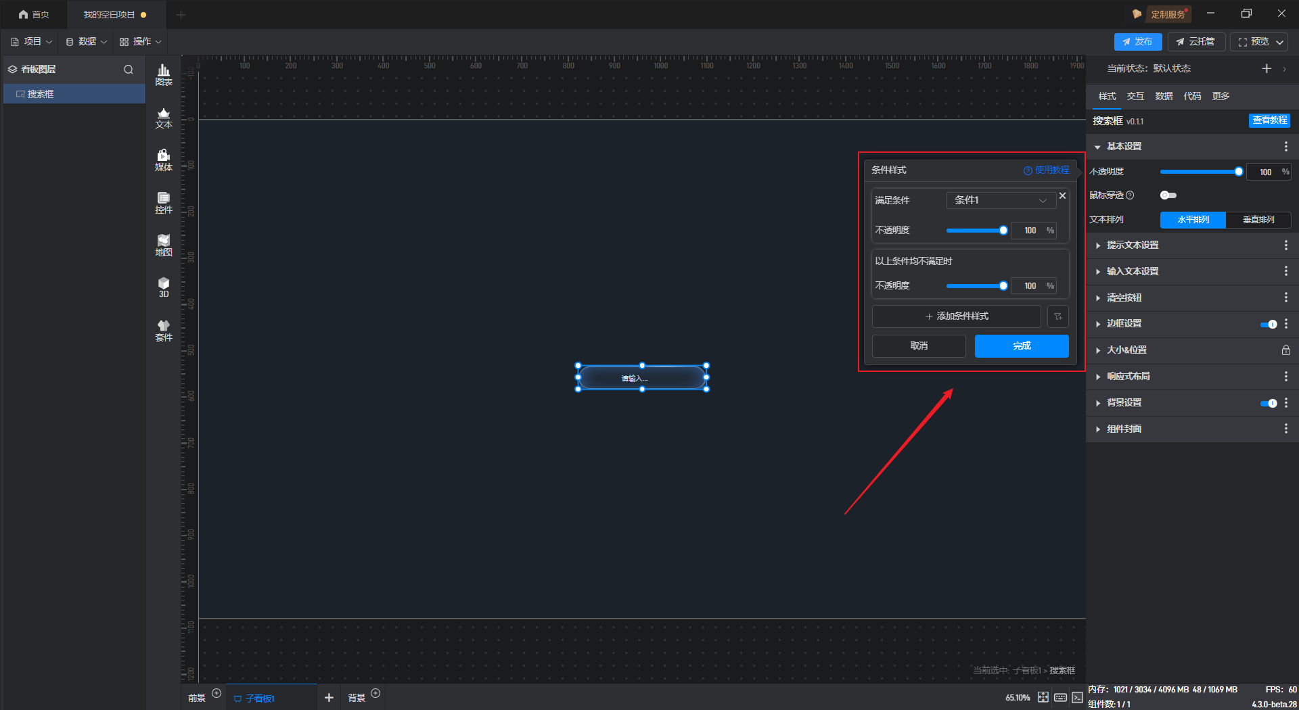Click the 添加条件样式 button
1299x710 pixels.
click(956, 316)
